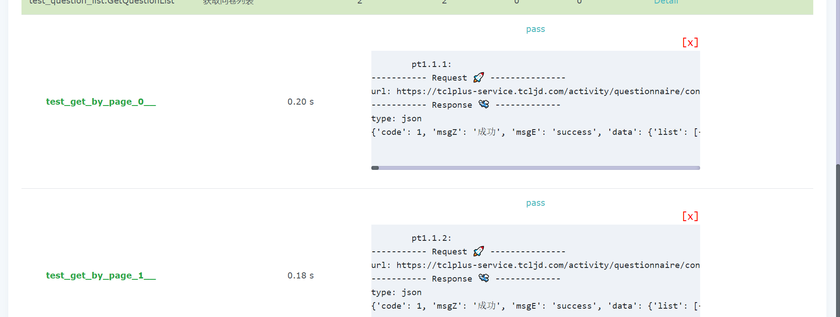Open the Detail link of GetQuestionList row
Screen dimensions: 840x317
666,2
